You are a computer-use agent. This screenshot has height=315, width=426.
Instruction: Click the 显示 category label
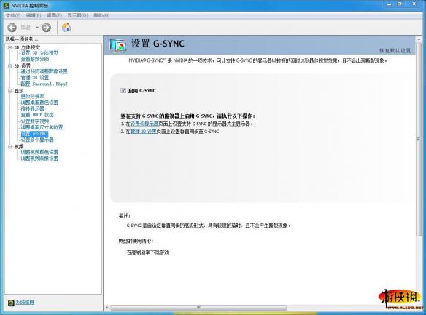coord(19,91)
